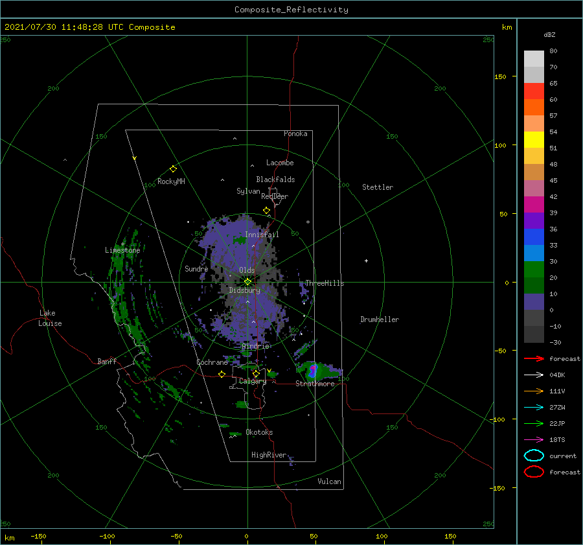This screenshot has width=583, height=545.
Task: Click the Olds label
Action: (x=247, y=270)
